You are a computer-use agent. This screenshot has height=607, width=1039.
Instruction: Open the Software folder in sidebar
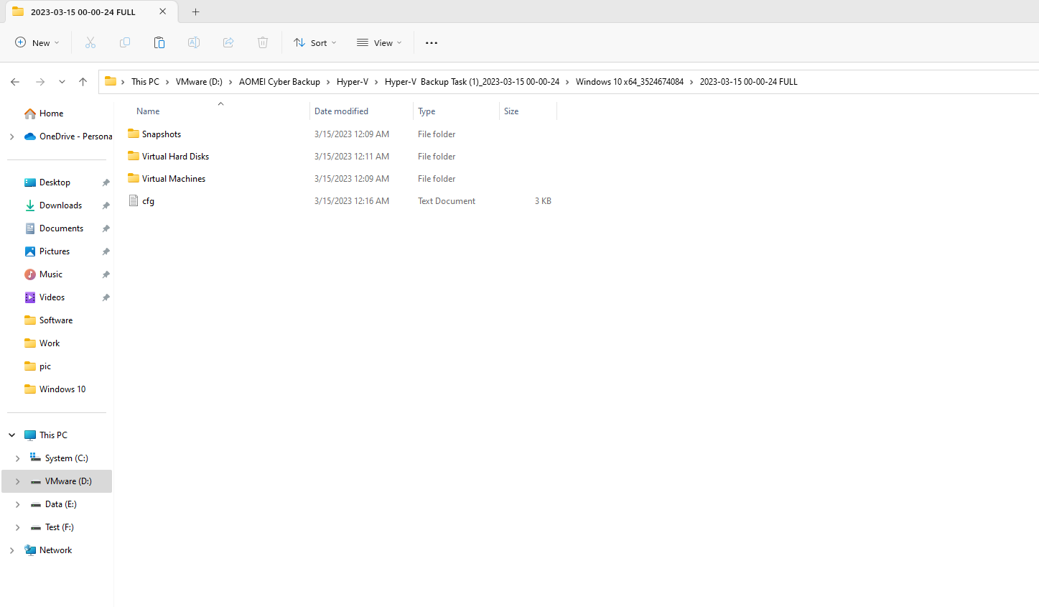(57, 320)
